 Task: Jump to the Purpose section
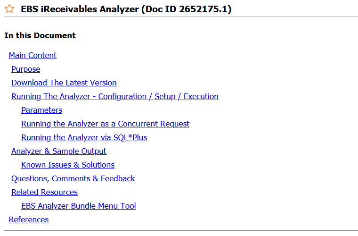pos(26,69)
